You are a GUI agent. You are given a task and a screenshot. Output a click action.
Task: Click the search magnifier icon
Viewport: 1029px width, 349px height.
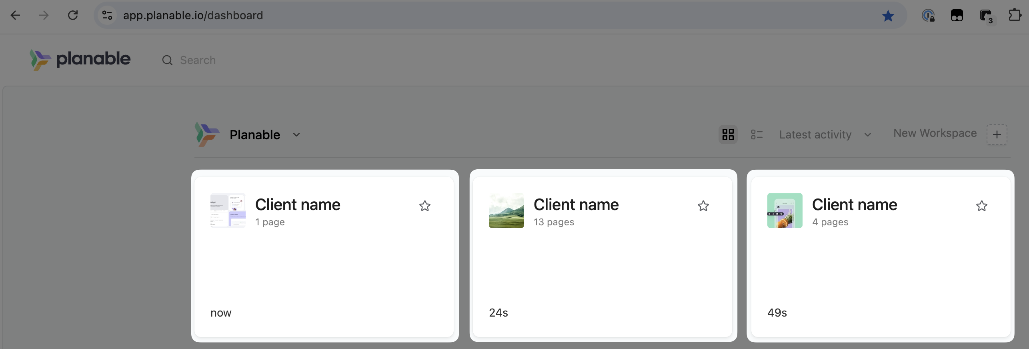pyautogui.click(x=167, y=60)
